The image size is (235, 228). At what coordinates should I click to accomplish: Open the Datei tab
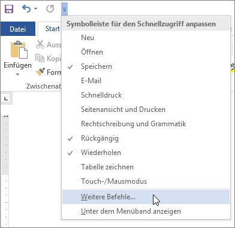(x=18, y=29)
